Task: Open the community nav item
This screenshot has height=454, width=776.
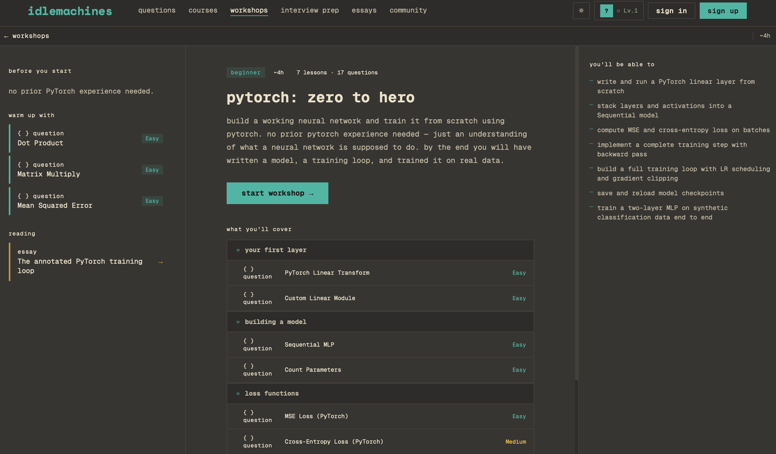Action: point(408,10)
